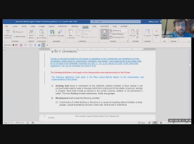
Task: Switch to the References ribbon tab
Action: [63, 26]
